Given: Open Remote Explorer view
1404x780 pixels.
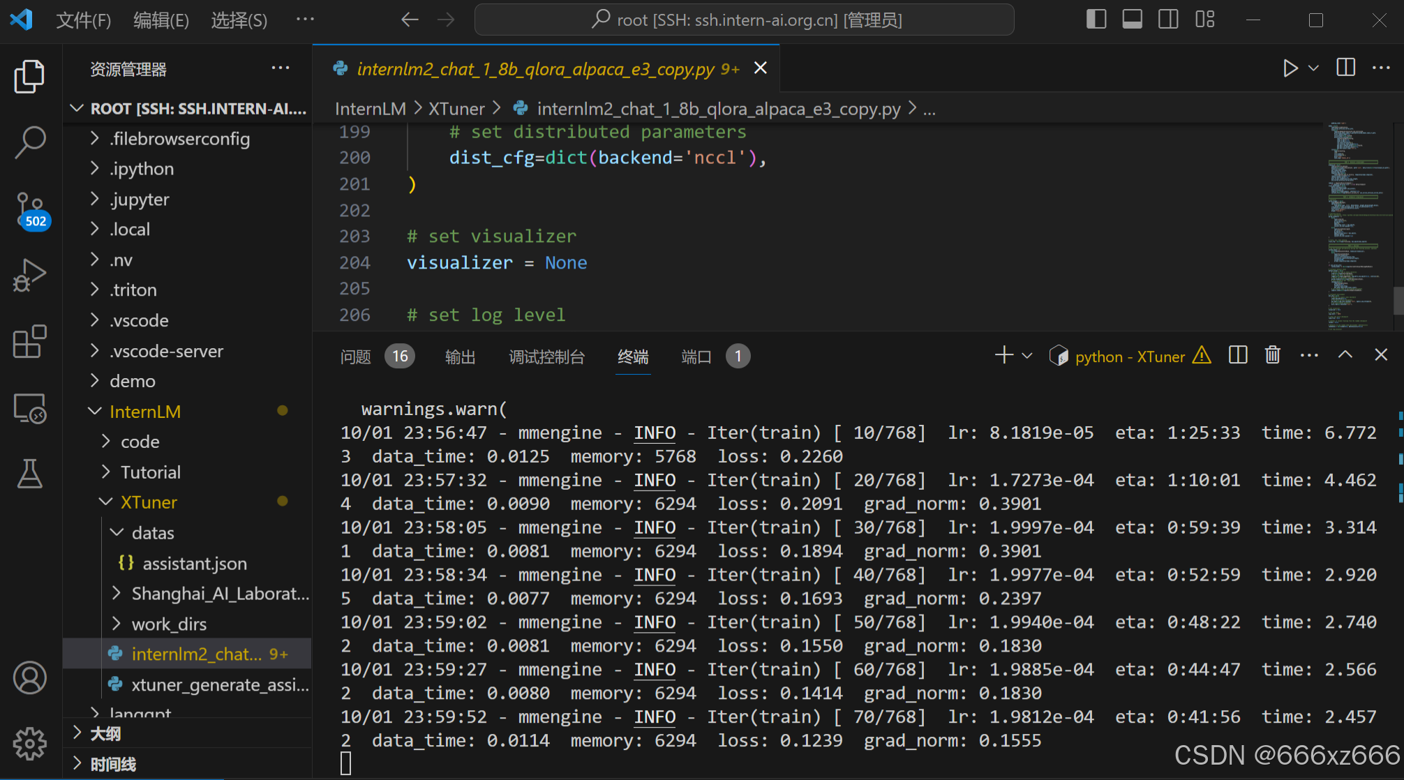Looking at the screenshot, I should (x=30, y=408).
